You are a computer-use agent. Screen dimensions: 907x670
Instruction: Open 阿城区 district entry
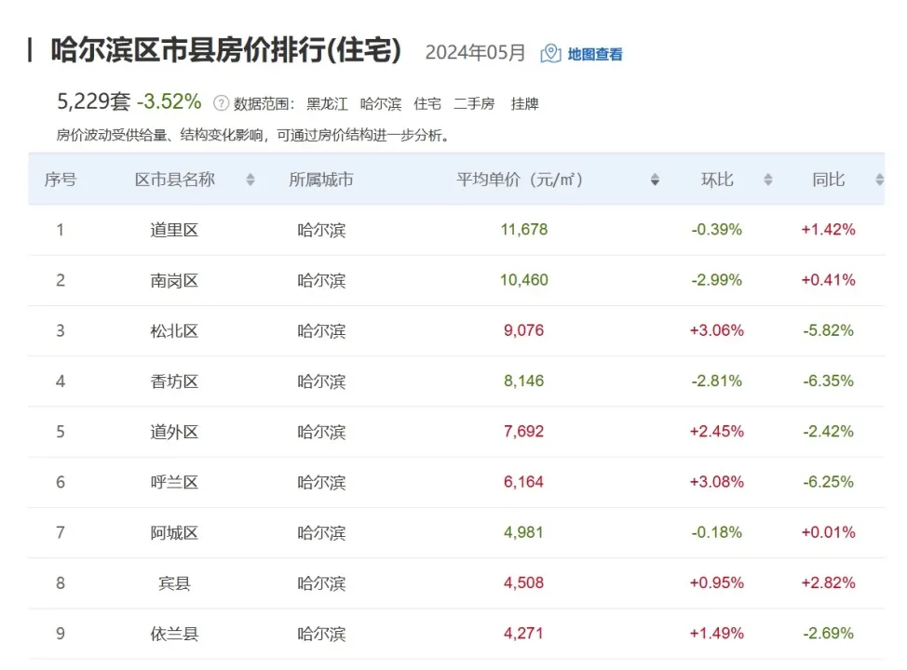174,532
